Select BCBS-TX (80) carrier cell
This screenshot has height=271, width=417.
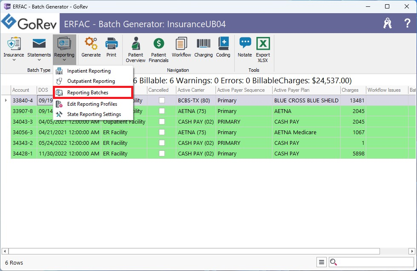(196, 100)
